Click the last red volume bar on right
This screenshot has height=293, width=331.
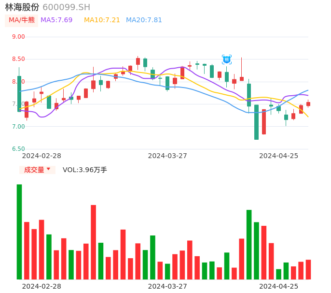pyautogui.click(x=308, y=269)
